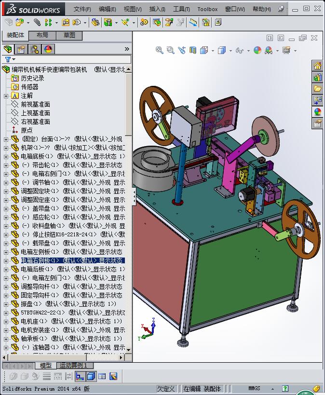Open Appearances sphere icon in task pane

(317, 111)
